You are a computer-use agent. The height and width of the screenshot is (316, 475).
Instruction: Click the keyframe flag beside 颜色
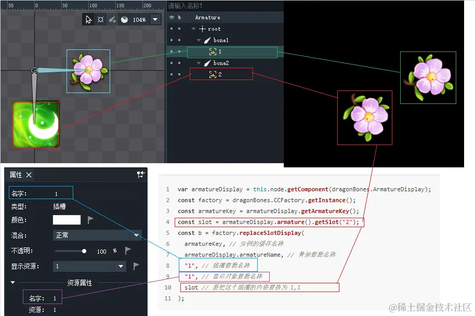point(90,220)
